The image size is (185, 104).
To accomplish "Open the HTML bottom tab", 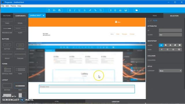I will pos(57,101).
